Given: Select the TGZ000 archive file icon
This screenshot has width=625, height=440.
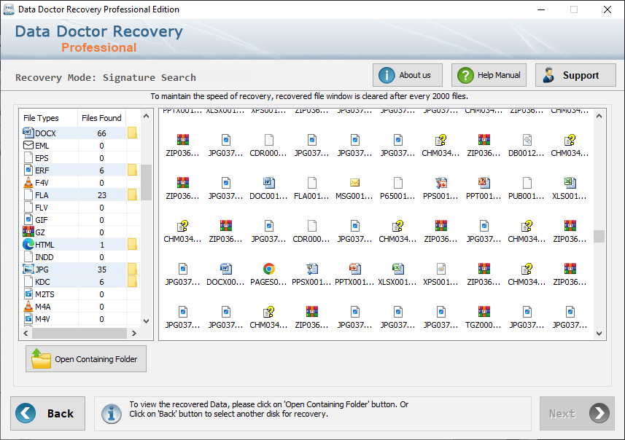Looking at the screenshot, I should coord(484,312).
